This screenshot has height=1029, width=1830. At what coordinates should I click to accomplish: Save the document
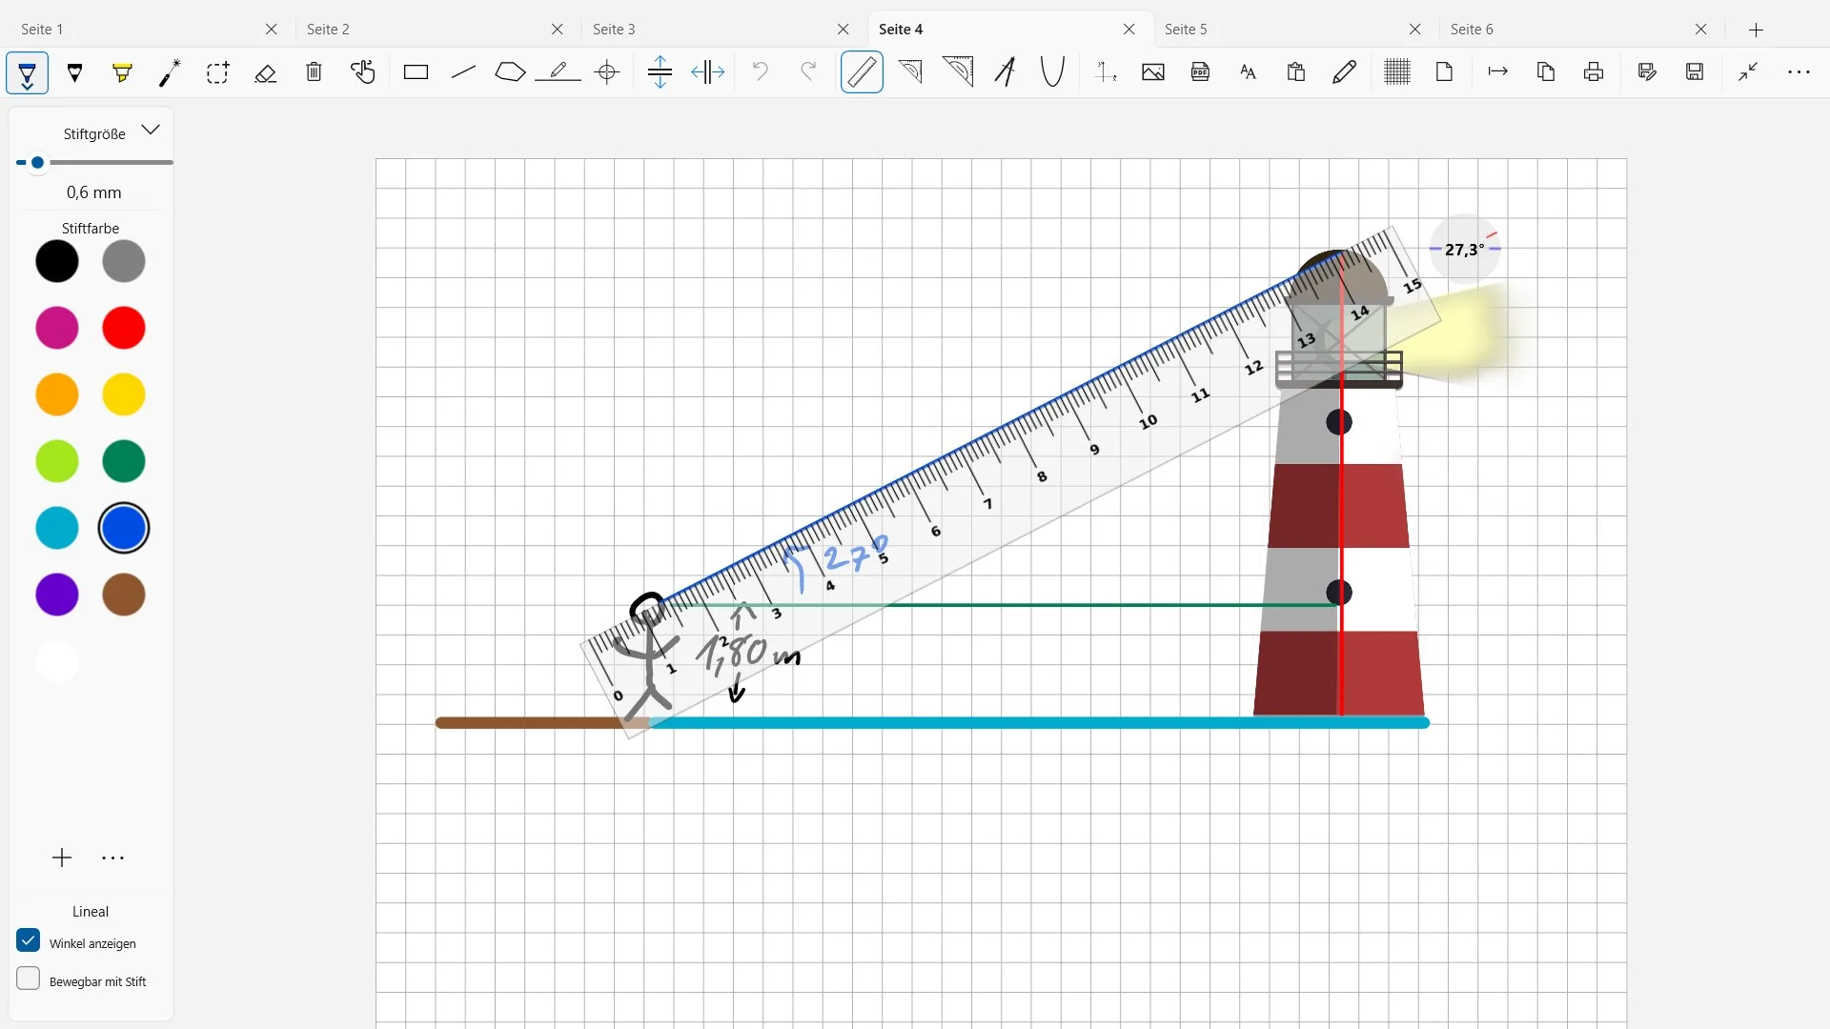(1695, 72)
